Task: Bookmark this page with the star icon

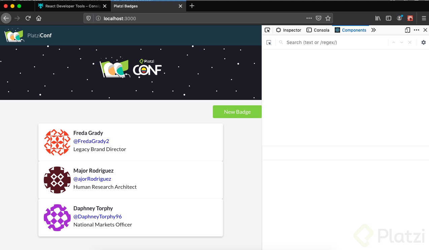Action: [x=328, y=18]
